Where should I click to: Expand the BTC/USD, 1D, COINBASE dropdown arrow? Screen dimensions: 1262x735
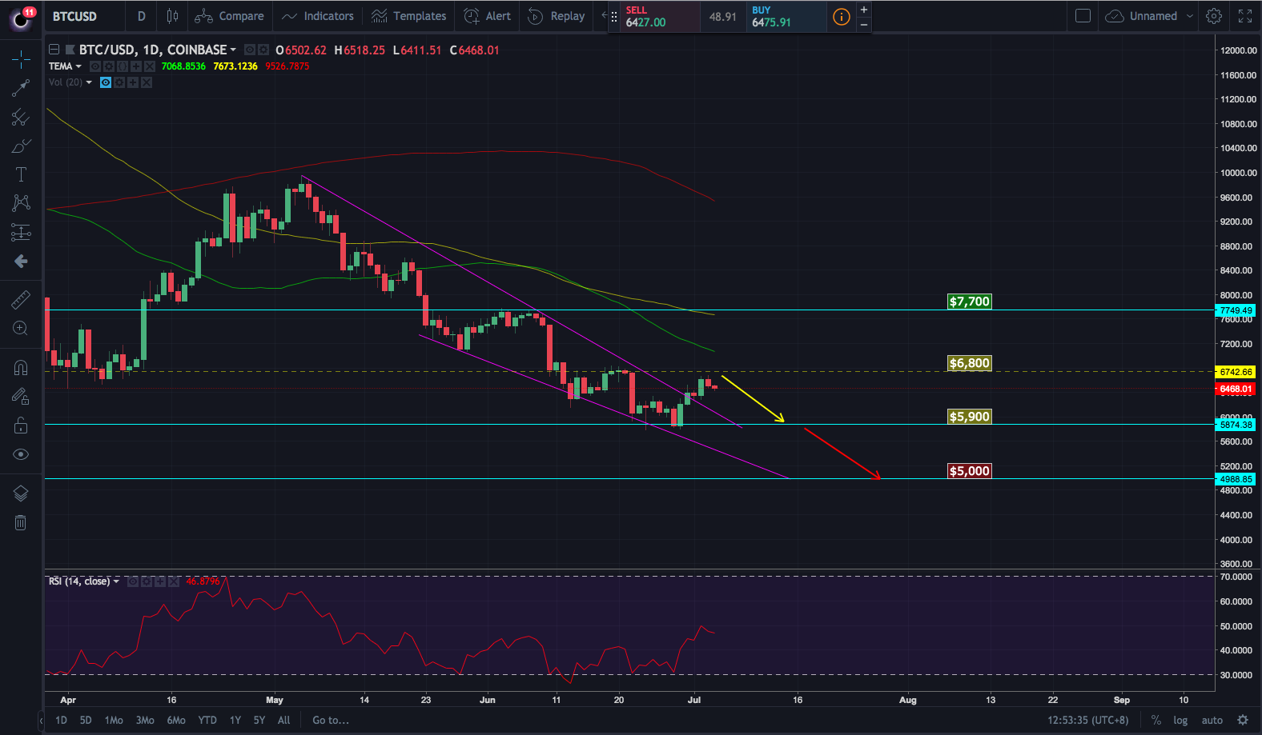(x=233, y=50)
